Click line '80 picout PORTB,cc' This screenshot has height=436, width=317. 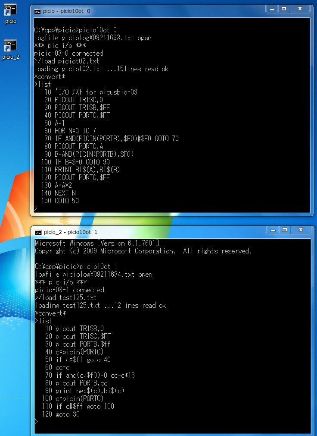click(76, 383)
